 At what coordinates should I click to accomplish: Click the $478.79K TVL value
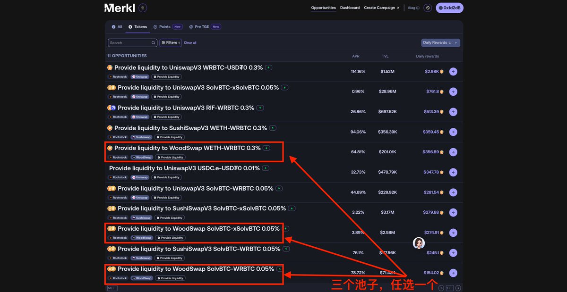click(x=387, y=172)
